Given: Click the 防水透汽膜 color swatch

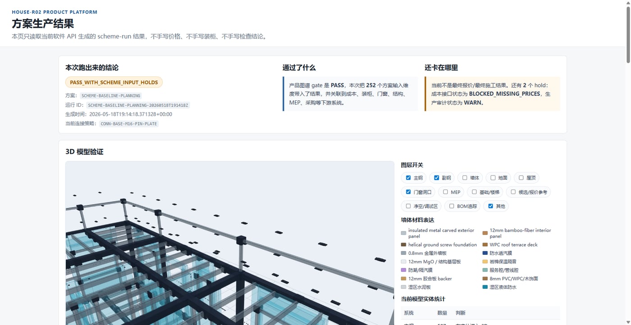Looking at the screenshot, I should [x=485, y=253].
